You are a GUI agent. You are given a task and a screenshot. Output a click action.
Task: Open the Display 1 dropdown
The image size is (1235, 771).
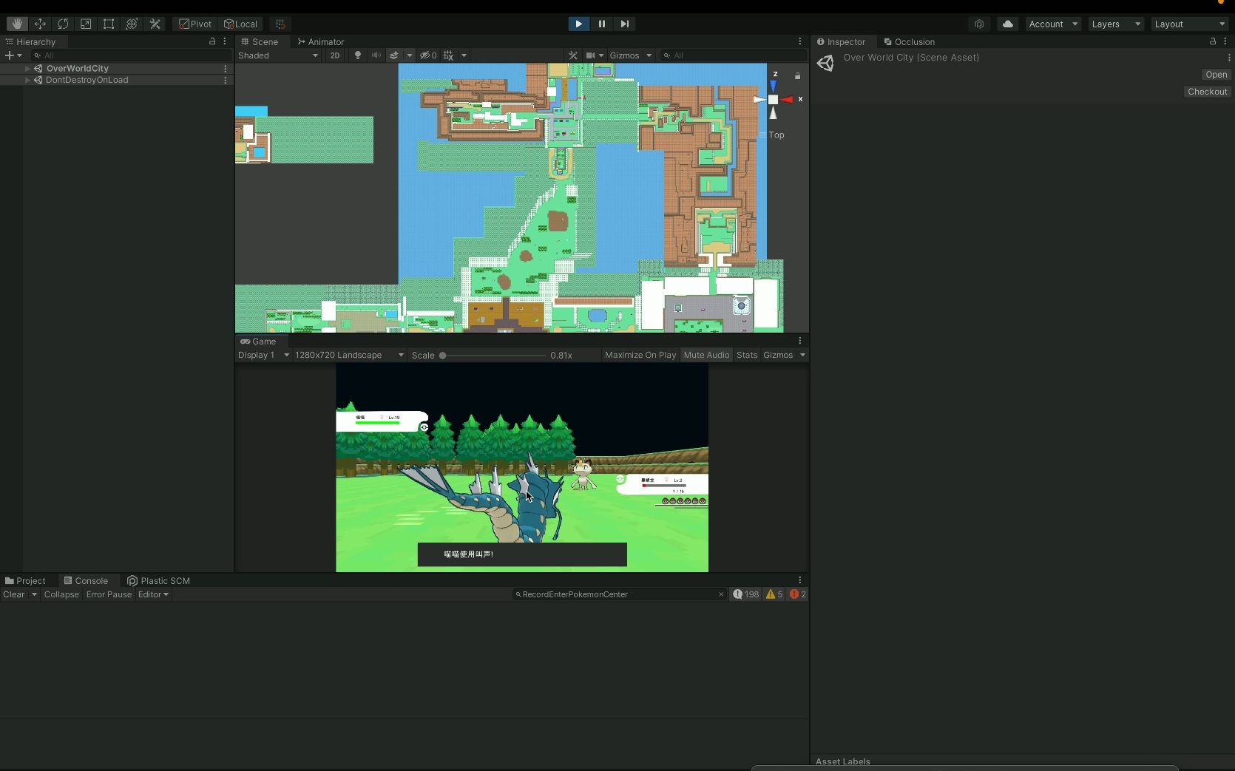coord(263,355)
